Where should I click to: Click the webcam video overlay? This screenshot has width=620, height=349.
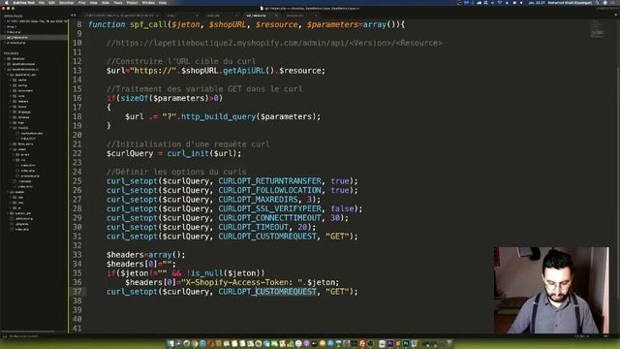pyautogui.click(x=551, y=291)
